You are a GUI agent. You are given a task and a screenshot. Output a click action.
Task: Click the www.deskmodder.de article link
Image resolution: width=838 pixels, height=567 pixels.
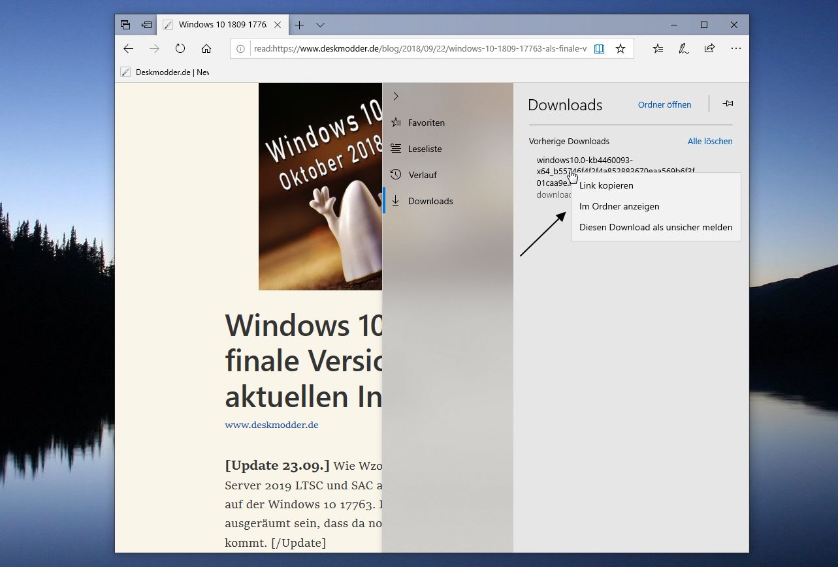[272, 425]
